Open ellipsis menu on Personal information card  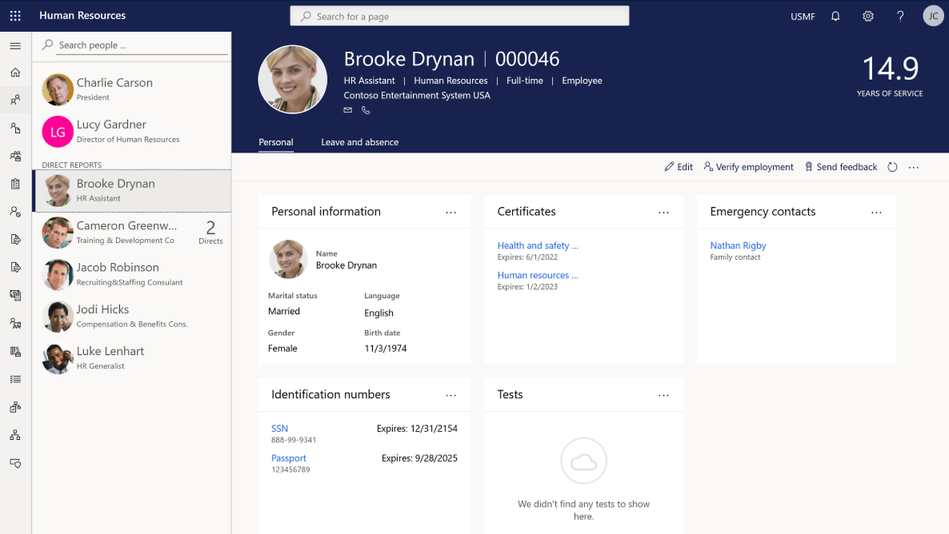[452, 211]
